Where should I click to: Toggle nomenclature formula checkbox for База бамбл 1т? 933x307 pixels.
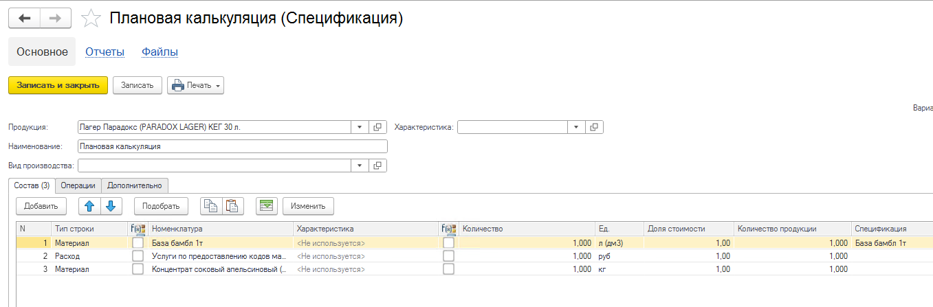[138, 242]
